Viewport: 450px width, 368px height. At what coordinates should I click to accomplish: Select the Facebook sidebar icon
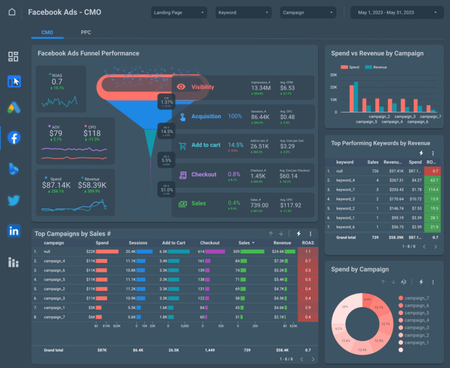point(14,138)
